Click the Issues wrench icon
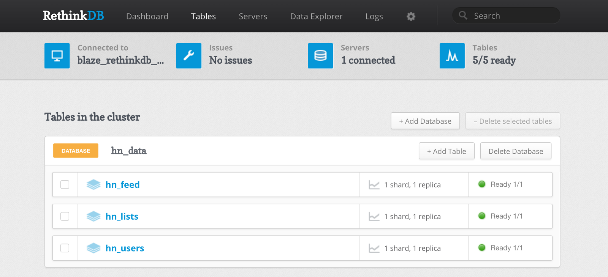608x277 pixels. point(189,56)
